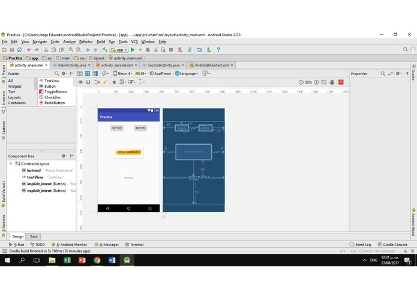
Task: Toggle the Autoconnect magnet icon
Action: click(88, 82)
